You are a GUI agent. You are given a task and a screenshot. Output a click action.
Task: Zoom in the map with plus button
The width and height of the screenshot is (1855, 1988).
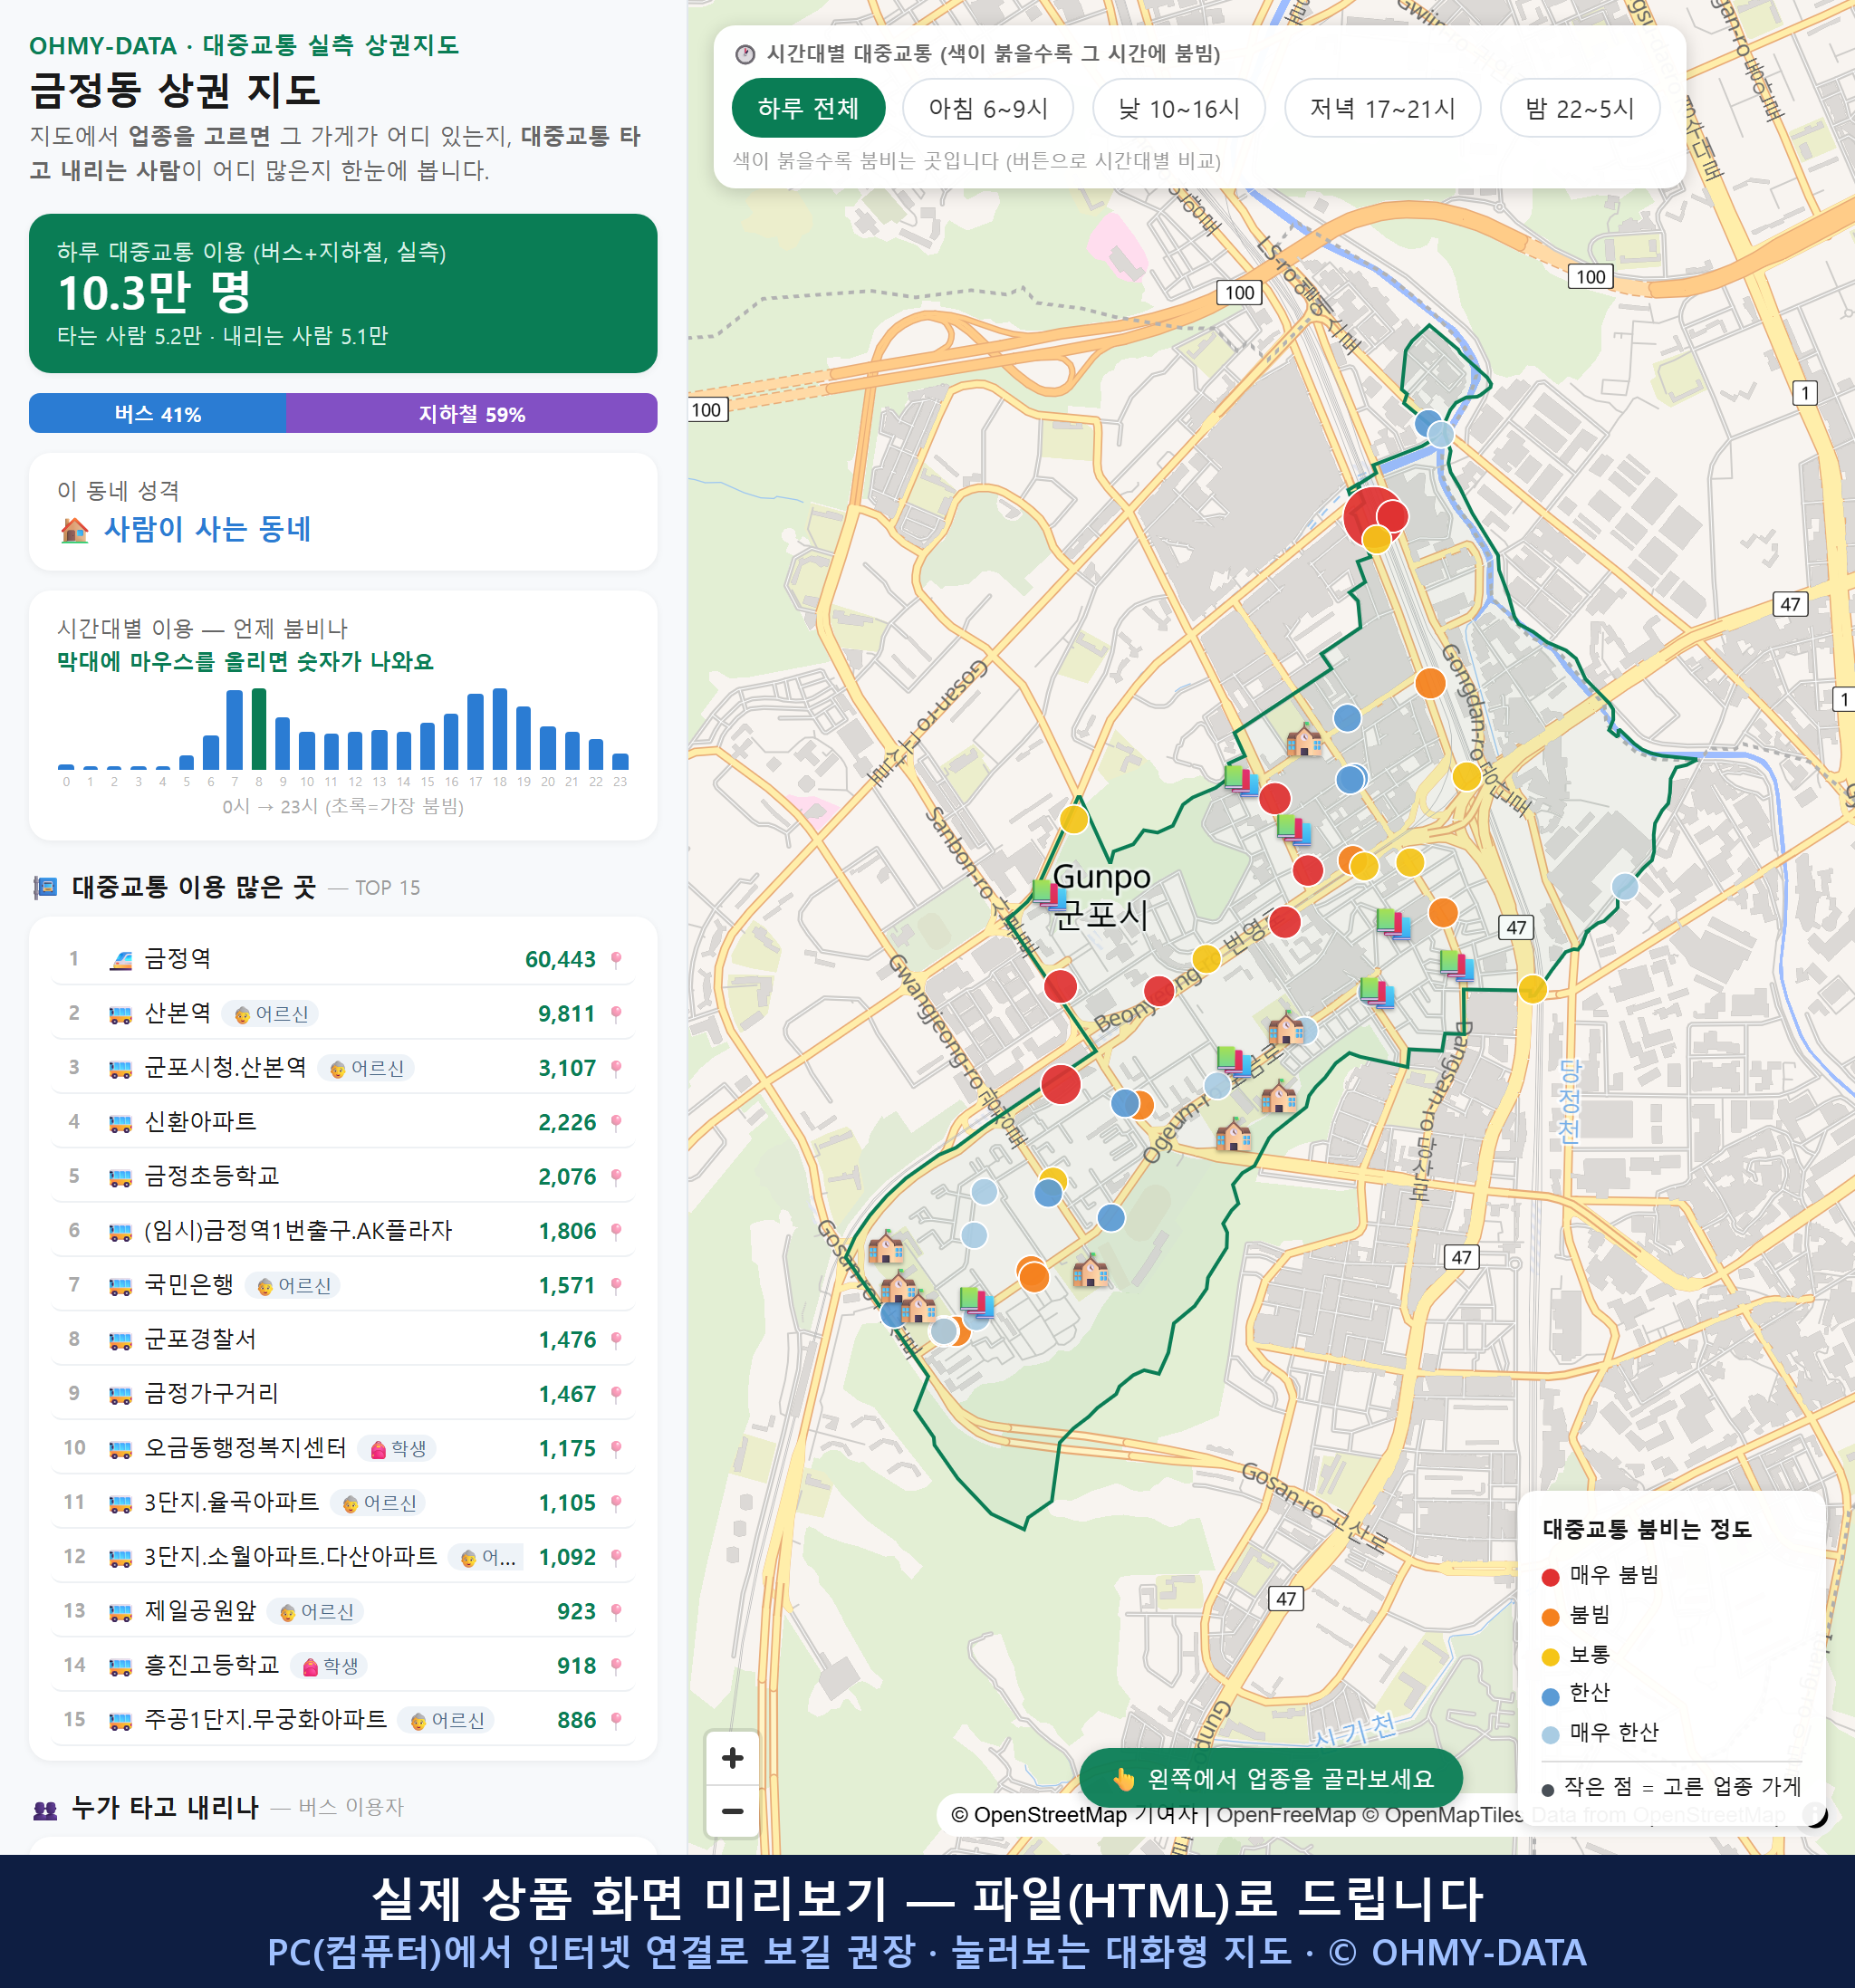732,1758
